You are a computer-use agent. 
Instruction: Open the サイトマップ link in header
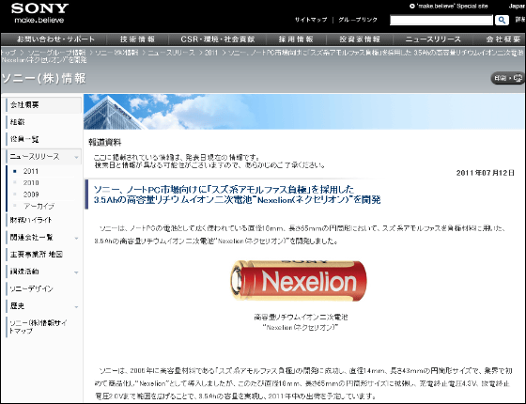pos(311,20)
